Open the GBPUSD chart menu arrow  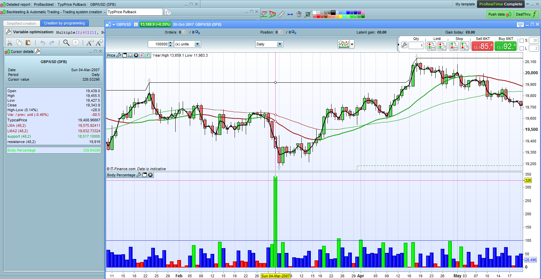(114, 24)
